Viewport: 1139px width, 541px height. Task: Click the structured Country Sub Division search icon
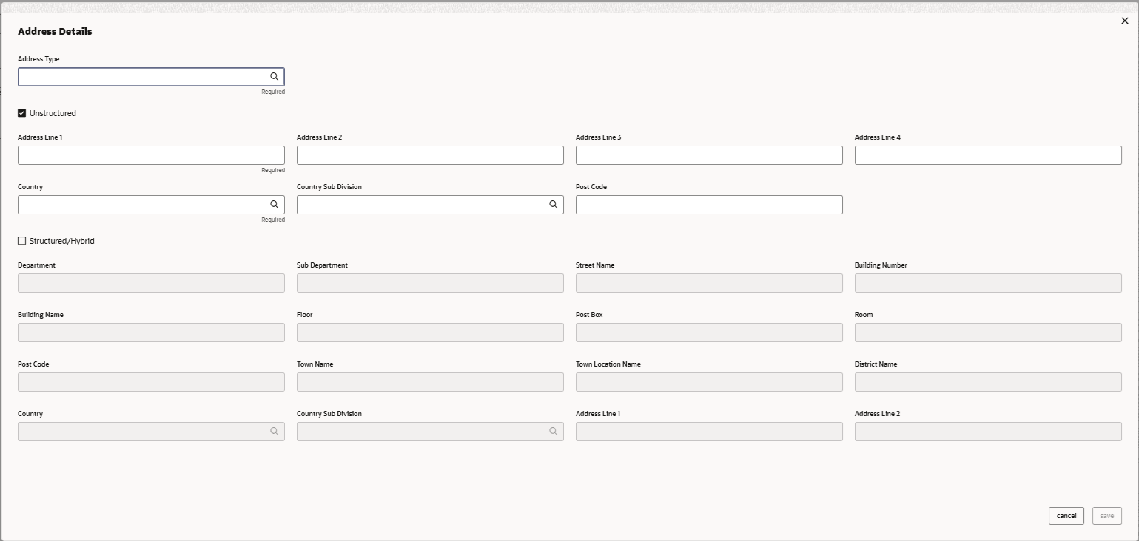click(x=553, y=432)
